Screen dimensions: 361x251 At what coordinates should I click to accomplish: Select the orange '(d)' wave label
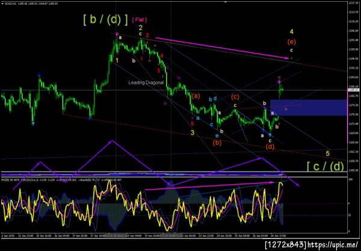click(270, 147)
